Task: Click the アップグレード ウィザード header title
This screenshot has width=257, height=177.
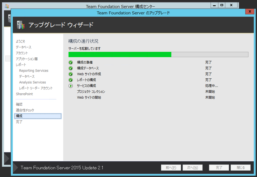Action: click(61, 25)
